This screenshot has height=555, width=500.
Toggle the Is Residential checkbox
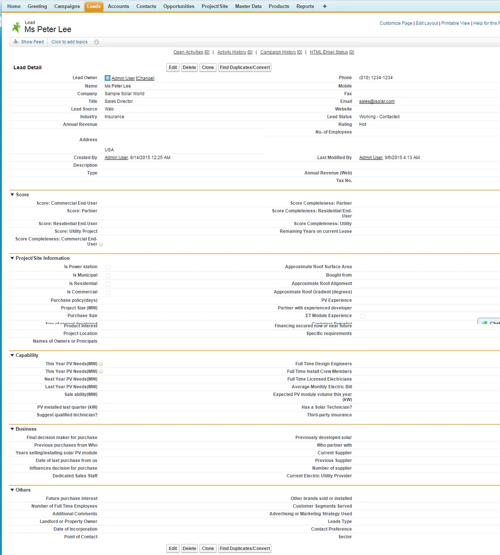[x=108, y=284]
